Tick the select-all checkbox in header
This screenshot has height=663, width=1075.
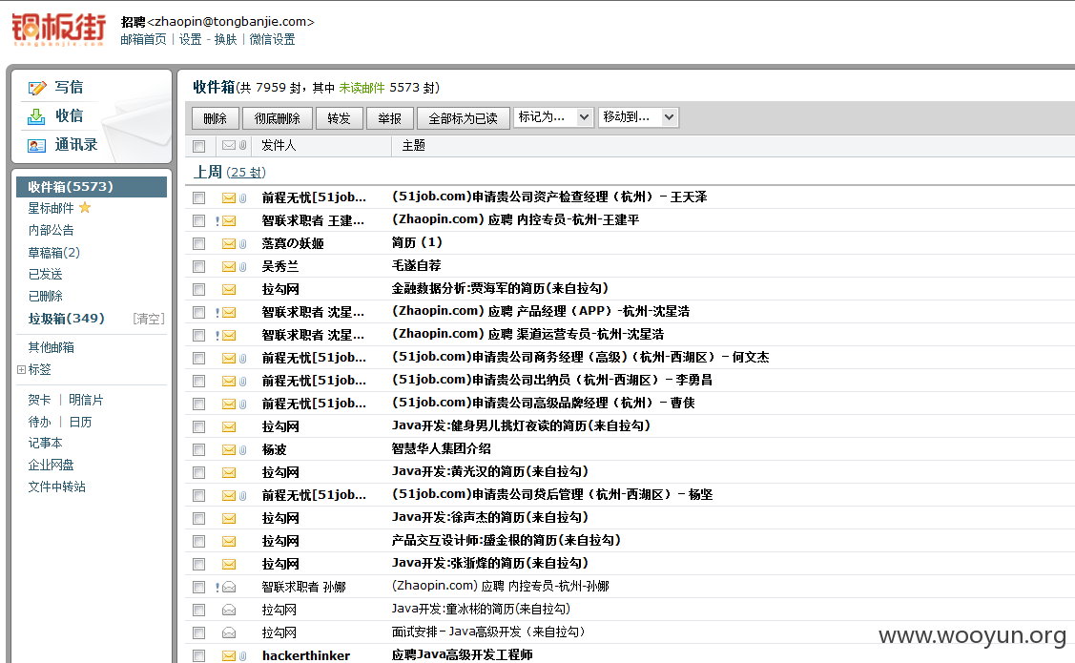[198, 146]
